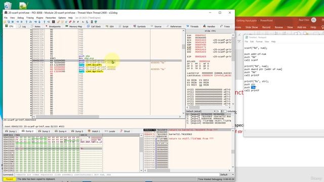The width and height of the screenshot is (324, 182).
Task: Restart the debuggee from the toolbar
Action: [9, 22]
